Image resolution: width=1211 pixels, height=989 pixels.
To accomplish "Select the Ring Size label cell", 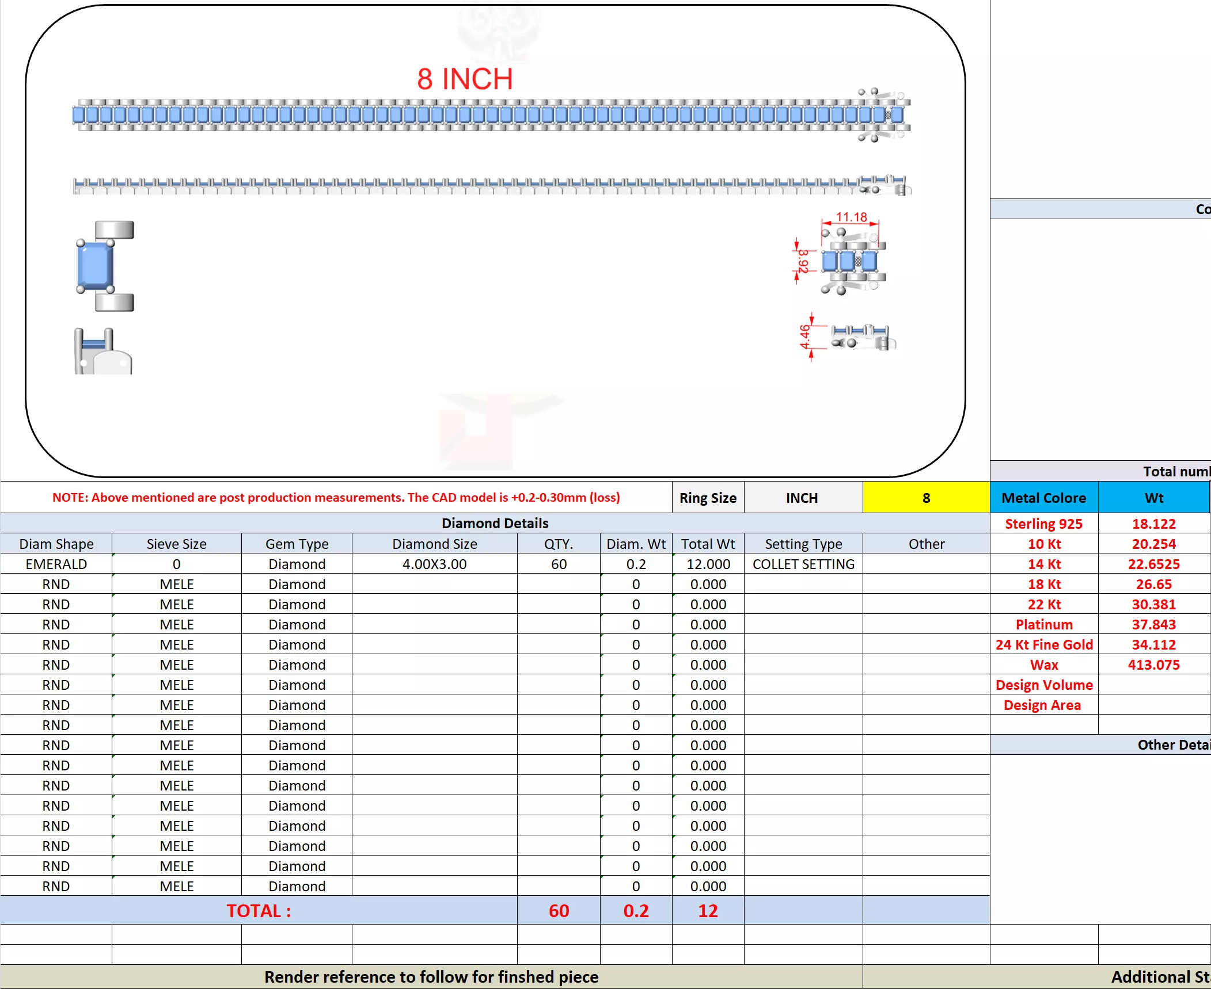I will [x=708, y=498].
